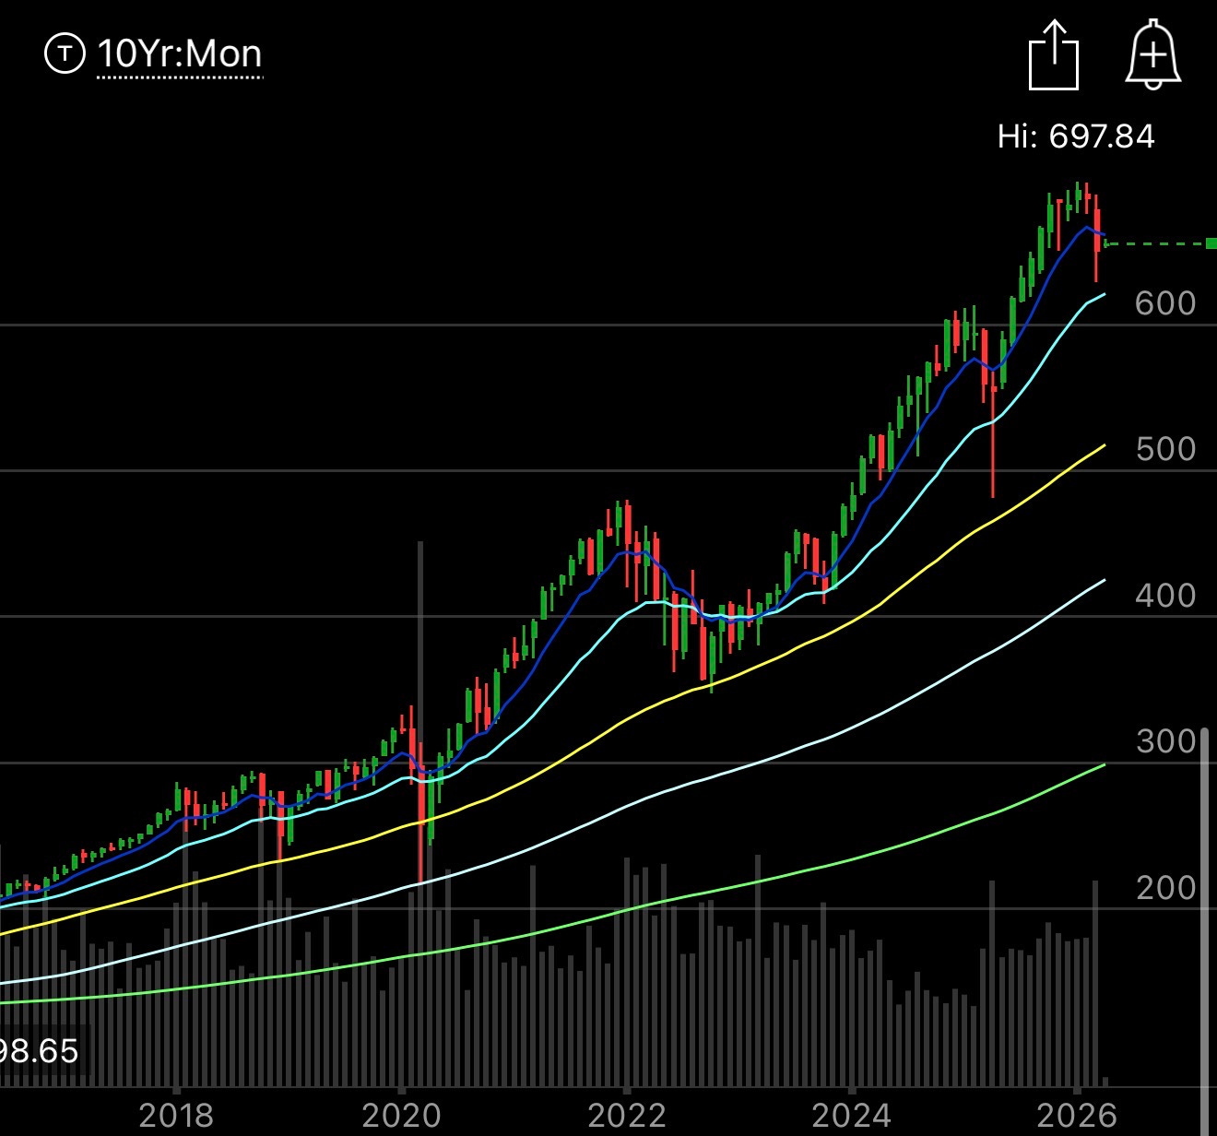Tap the 2022 date axis label
The width and height of the screenshot is (1217, 1136).
click(627, 1116)
